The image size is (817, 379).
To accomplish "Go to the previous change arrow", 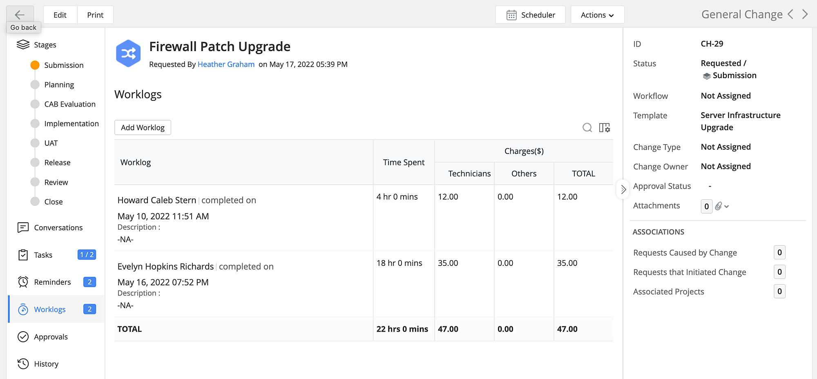I will (x=791, y=14).
